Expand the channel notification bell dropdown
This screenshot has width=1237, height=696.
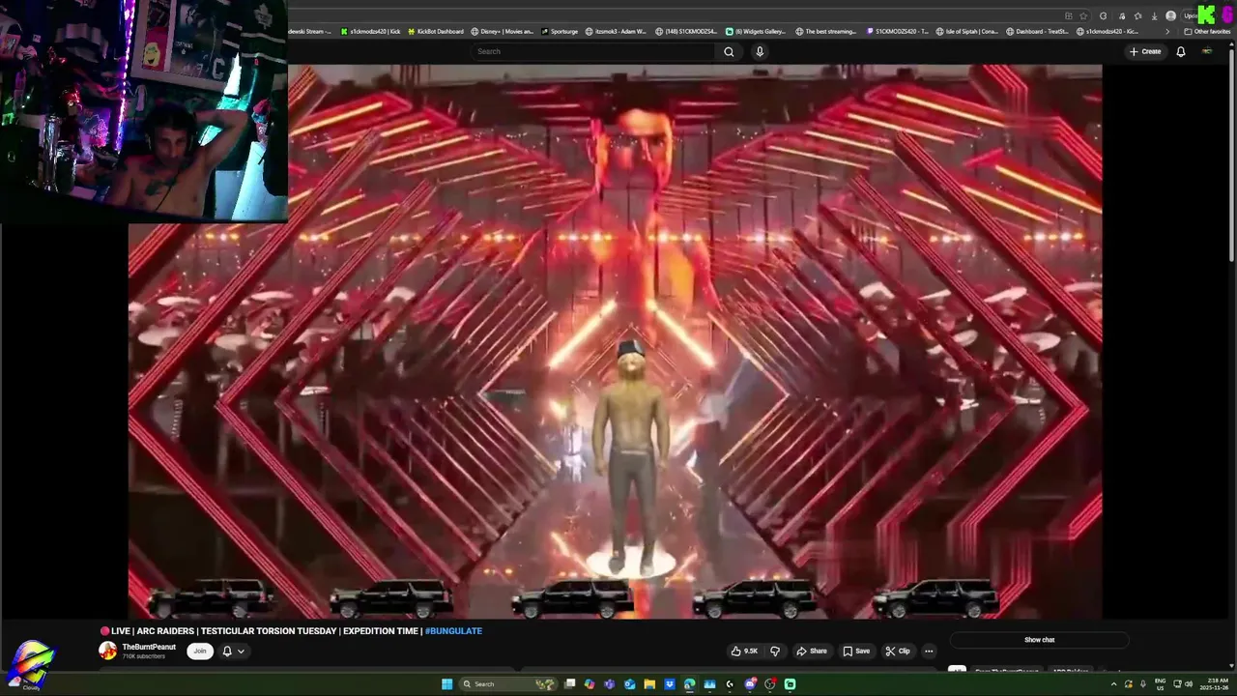[x=233, y=651]
